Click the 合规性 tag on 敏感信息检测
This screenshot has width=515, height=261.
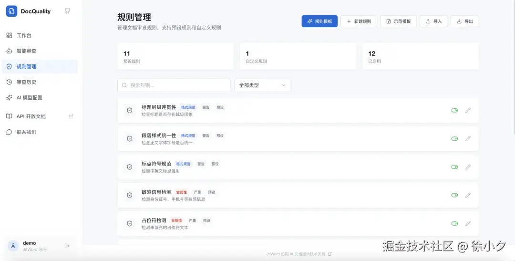click(182, 192)
